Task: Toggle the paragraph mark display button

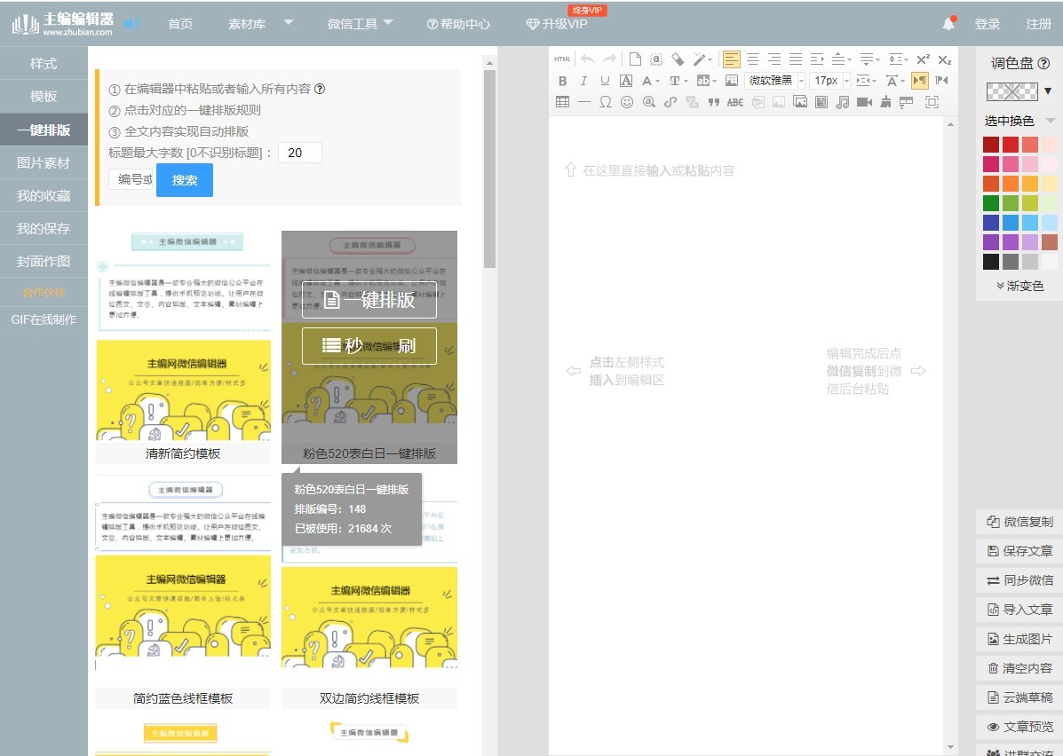Action: point(920,80)
